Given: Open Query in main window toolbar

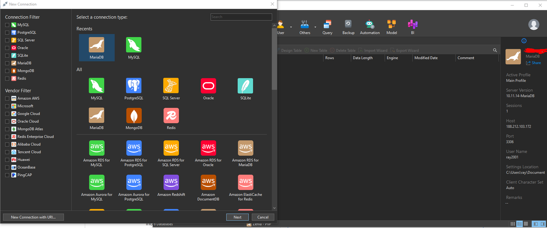Looking at the screenshot, I should [328, 27].
